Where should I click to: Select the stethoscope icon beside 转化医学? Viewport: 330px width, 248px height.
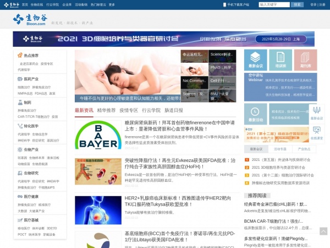20,126
